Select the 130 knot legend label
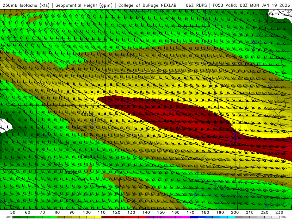This screenshot has width=292, height=219. pos(131,212)
